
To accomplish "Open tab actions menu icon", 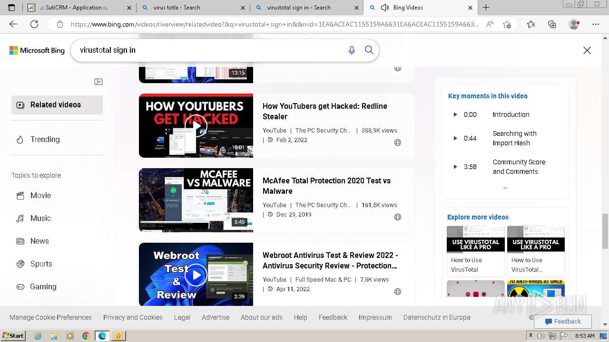I will pyautogui.click(x=11, y=8).
